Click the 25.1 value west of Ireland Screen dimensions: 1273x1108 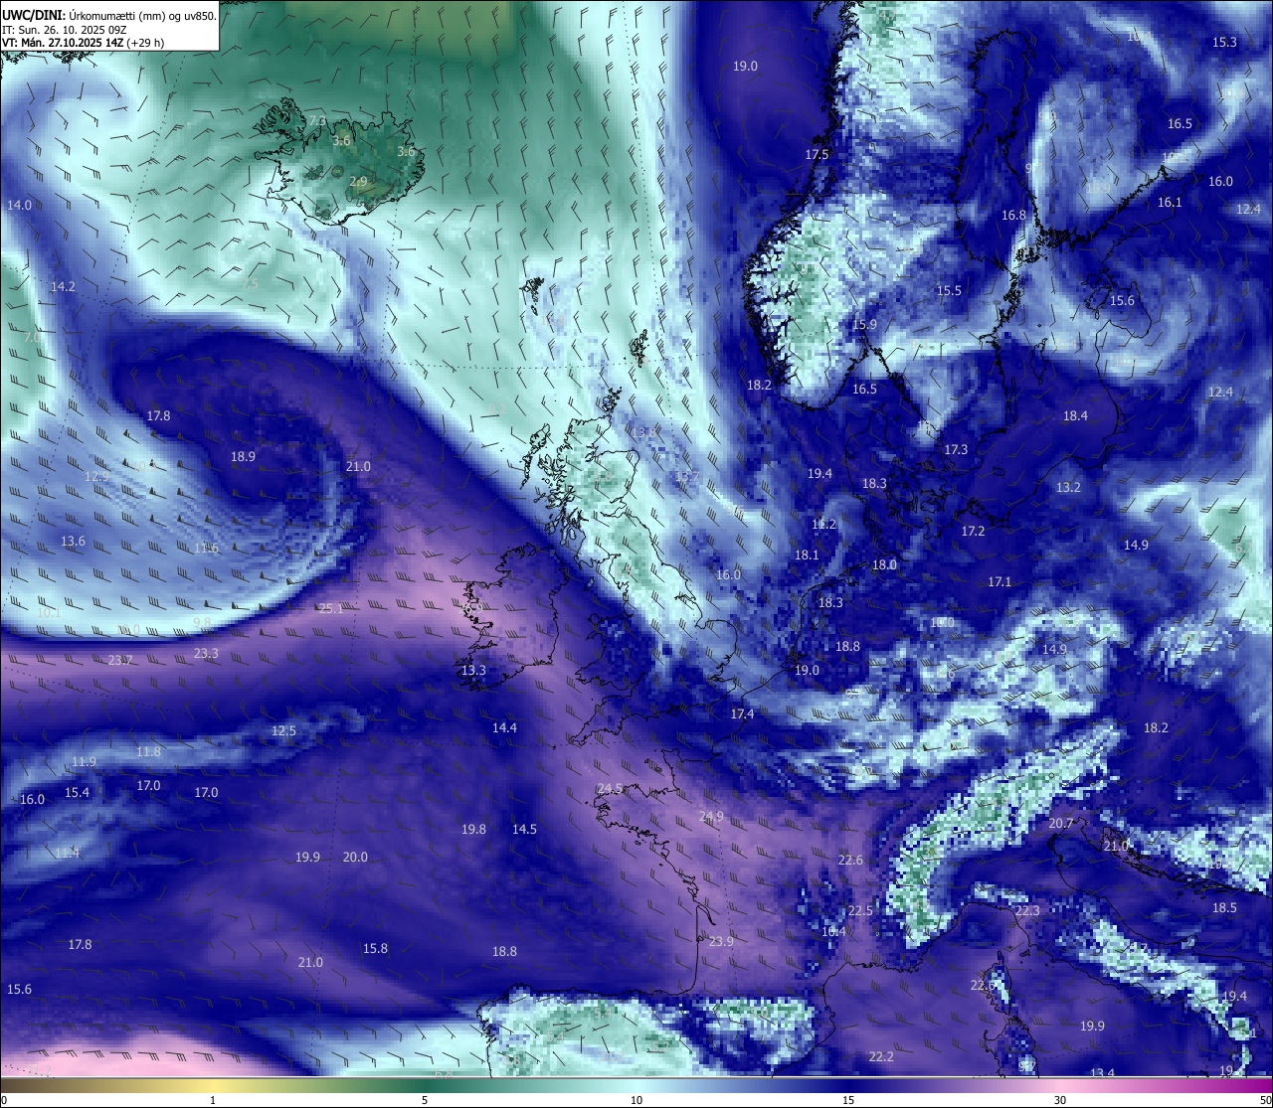(x=331, y=609)
